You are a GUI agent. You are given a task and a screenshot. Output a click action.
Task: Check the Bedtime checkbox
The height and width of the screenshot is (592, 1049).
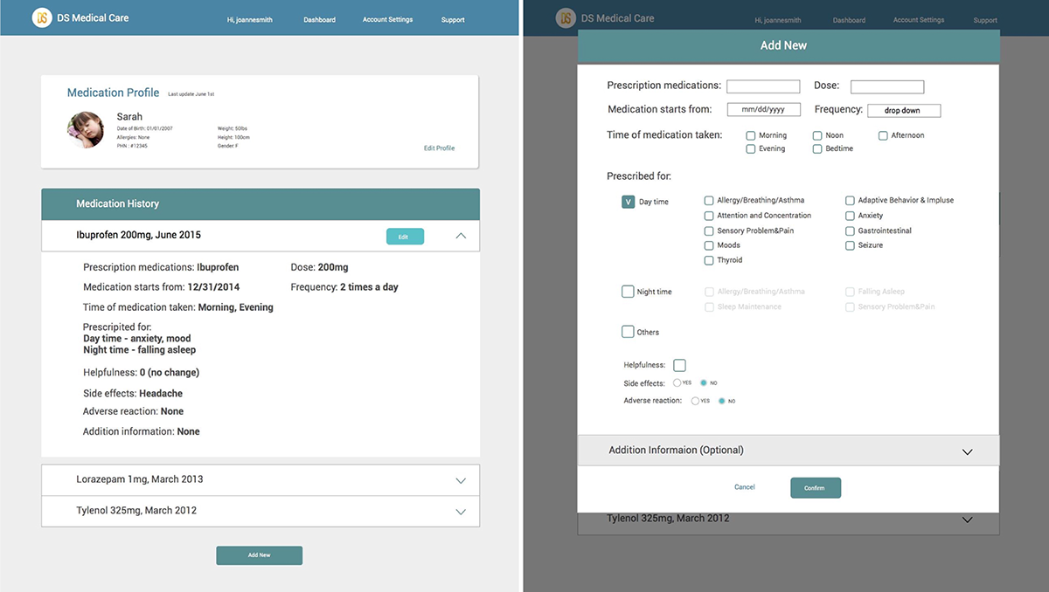click(817, 149)
